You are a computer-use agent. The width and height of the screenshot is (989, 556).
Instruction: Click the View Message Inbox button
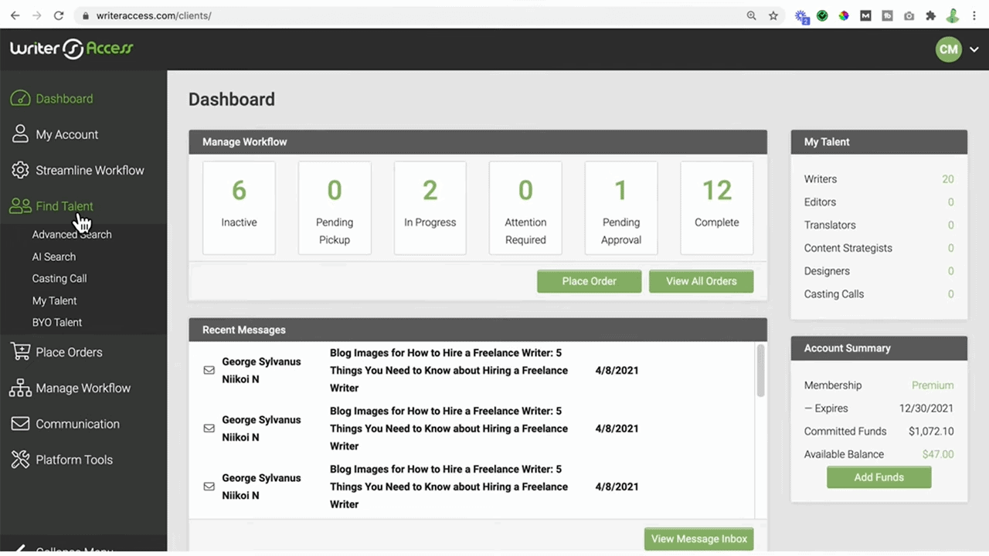pyautogui.click(x=698, y=539)
